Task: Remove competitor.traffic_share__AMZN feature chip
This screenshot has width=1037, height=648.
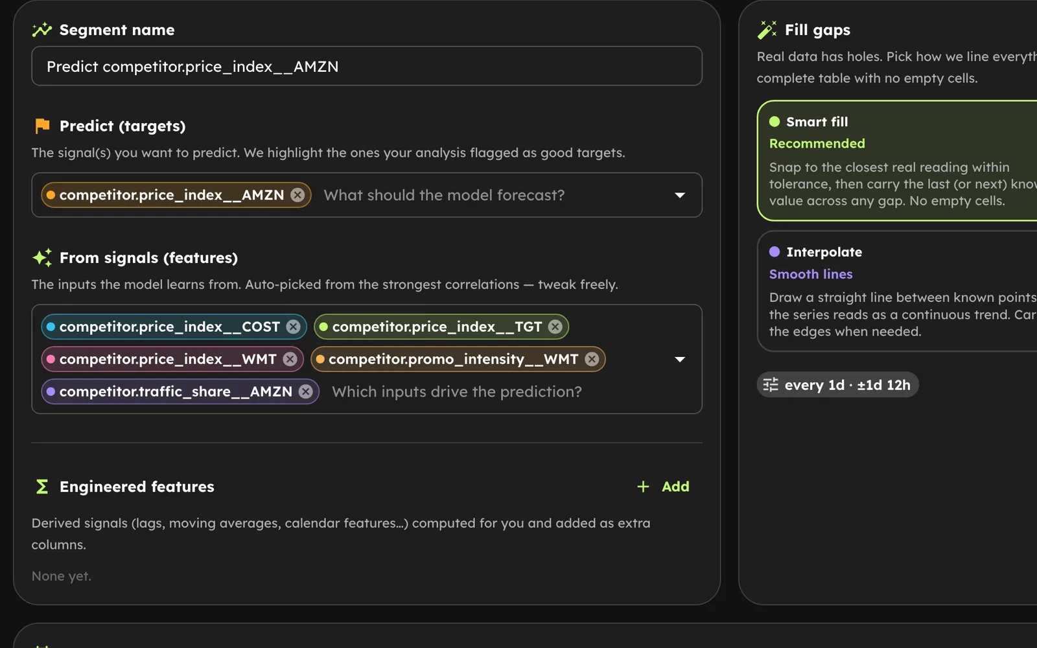Action: [x=306, y=391]
